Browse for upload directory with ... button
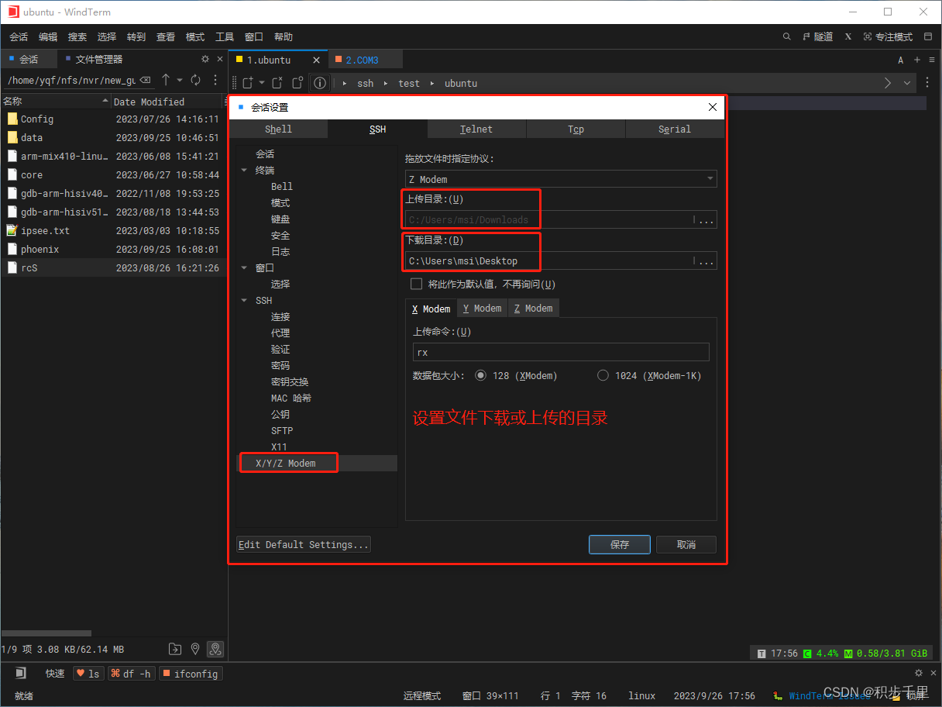Screen dimensions: 942x707 706,220
